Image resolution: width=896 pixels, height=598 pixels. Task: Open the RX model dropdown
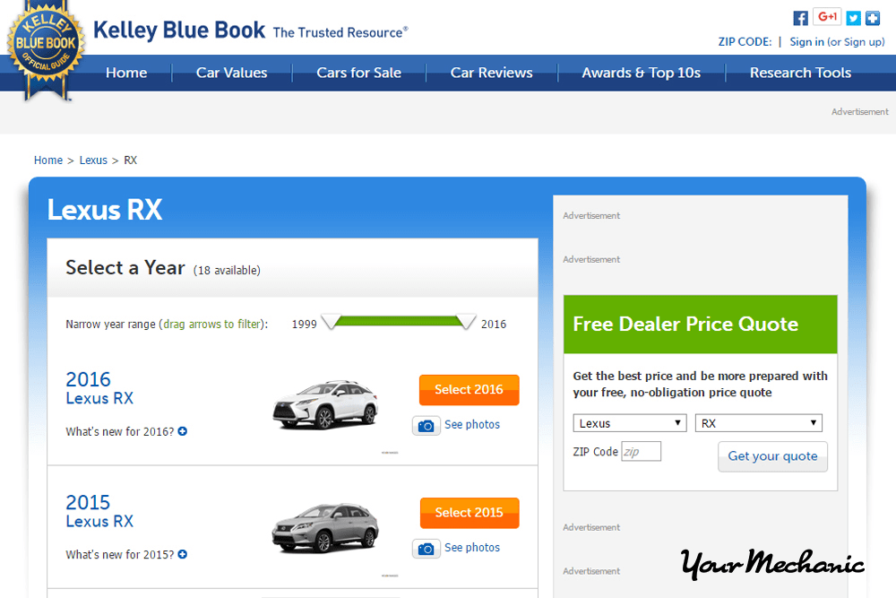click(x=758, y=423)
